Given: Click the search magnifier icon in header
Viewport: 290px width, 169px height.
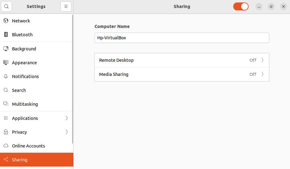Looking at the screenshot, I should point(6,6).
